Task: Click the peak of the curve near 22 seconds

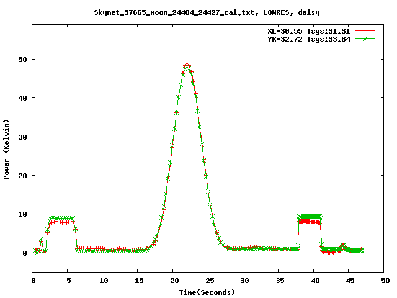Action: coord(187,65)
